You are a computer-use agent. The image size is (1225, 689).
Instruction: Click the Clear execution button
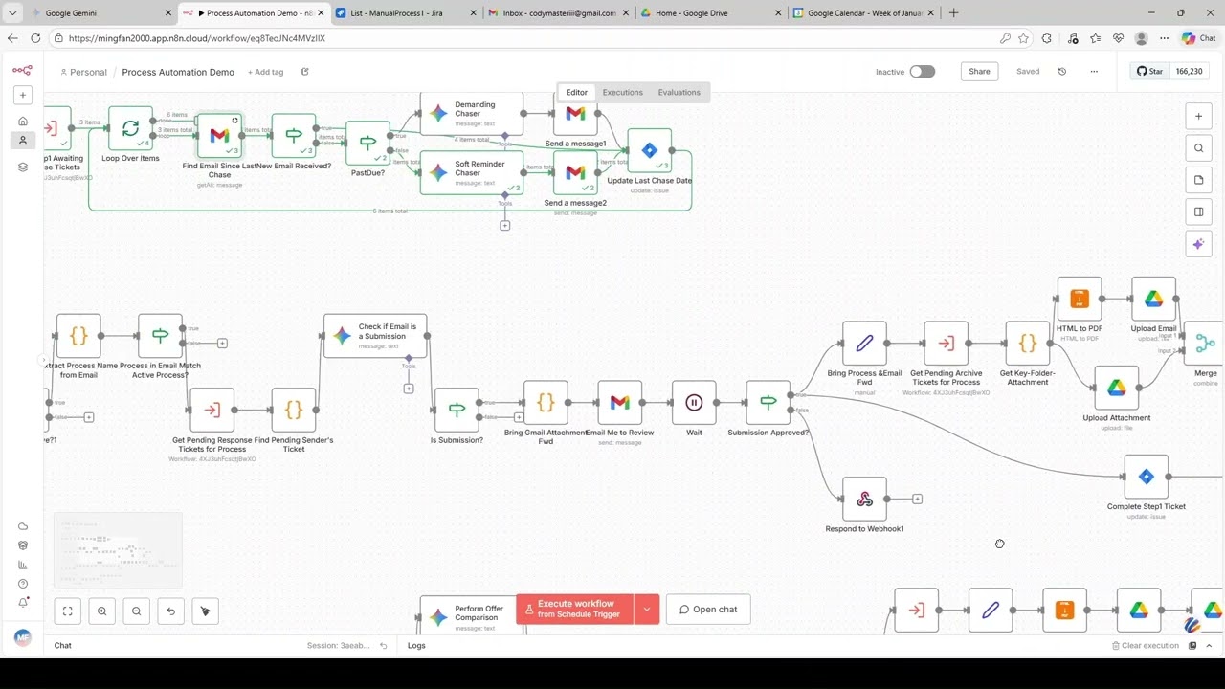tap(1145, 645)
